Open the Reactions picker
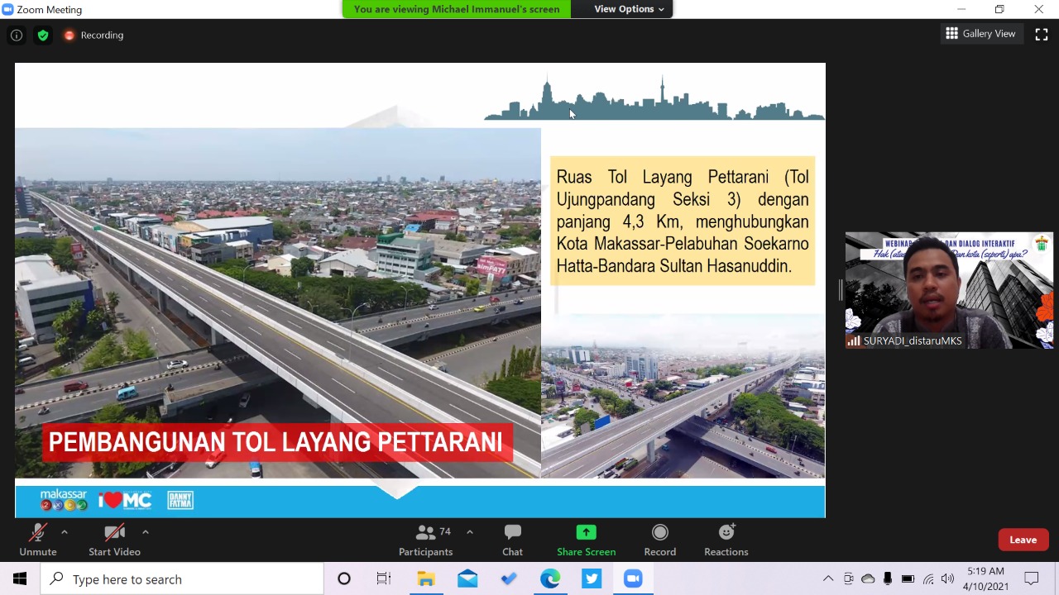 [726, 540]
